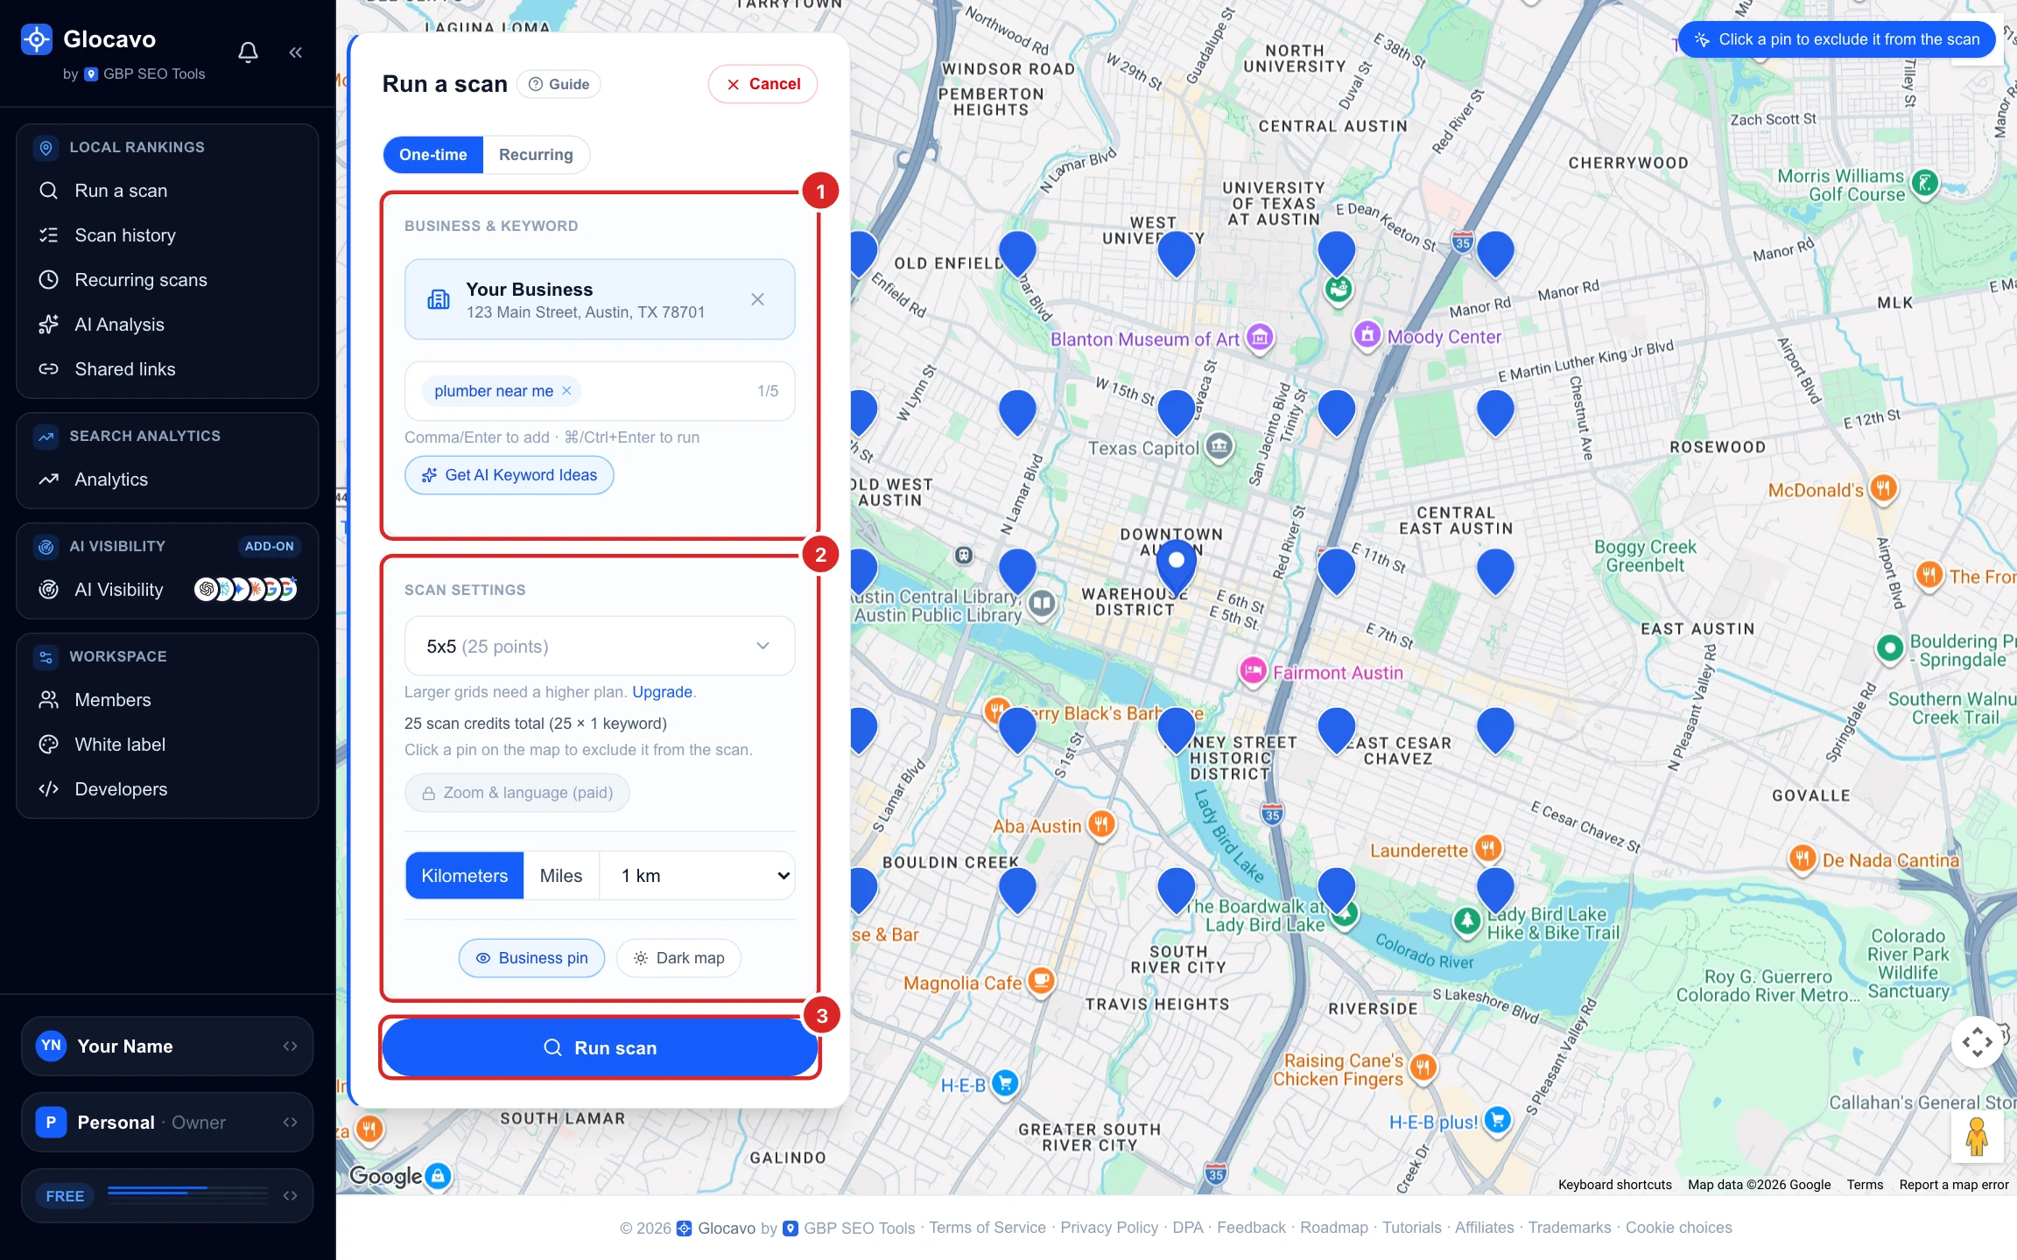Screen dimensions: 2017x1260
Task: Open White label in the sidebar
Action: coord(120,745)
